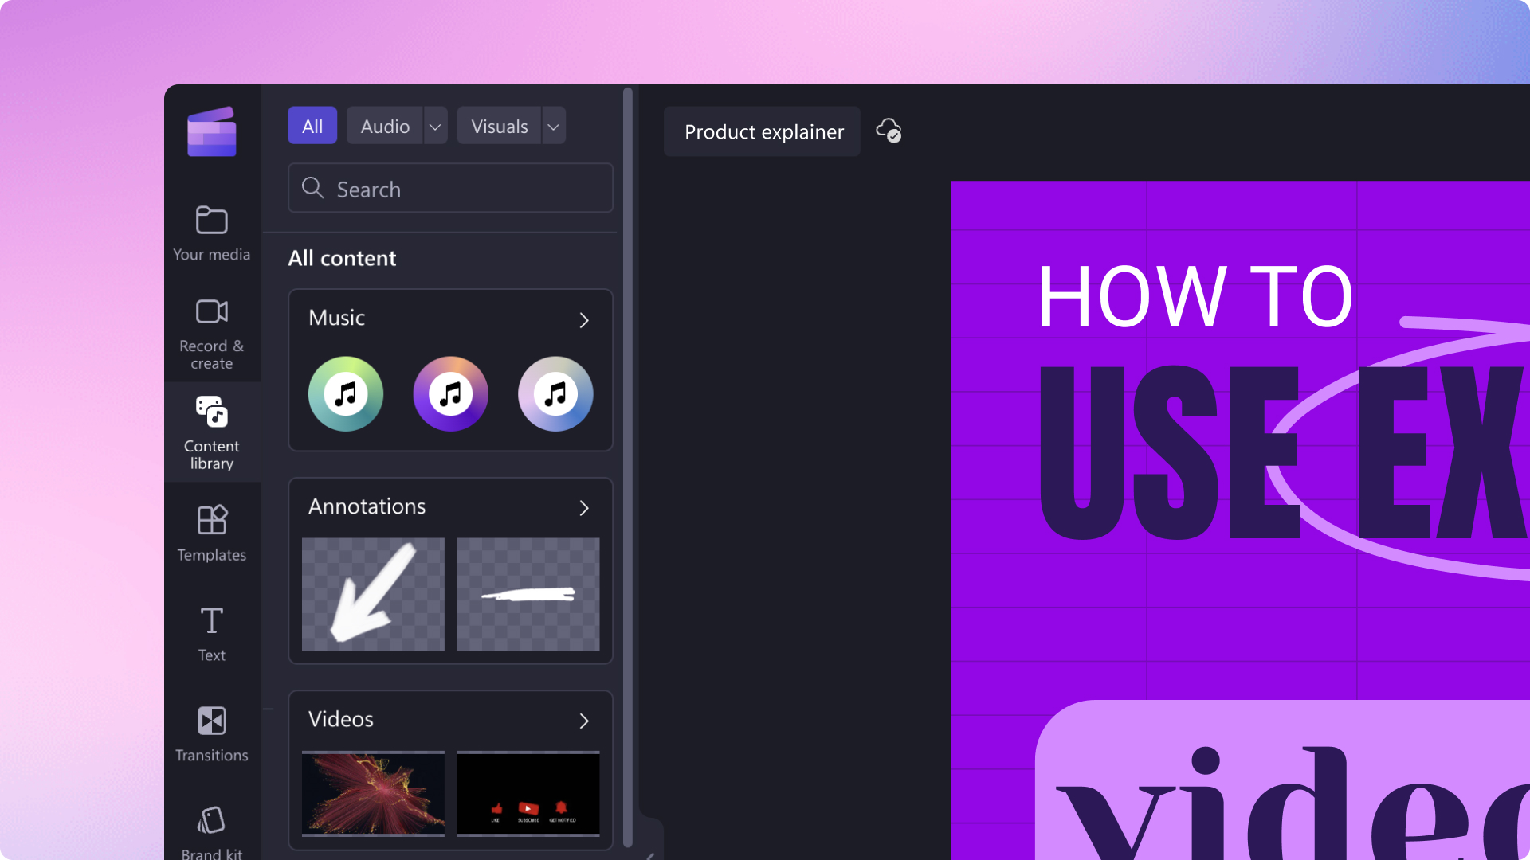Toggle autosave status icon
This screenshot has height=860, width=1530.
coord(888,131)
